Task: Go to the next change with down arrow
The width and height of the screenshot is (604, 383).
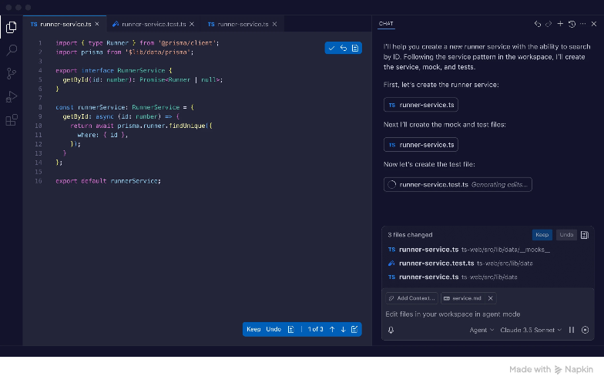Action: click(343, 329)
